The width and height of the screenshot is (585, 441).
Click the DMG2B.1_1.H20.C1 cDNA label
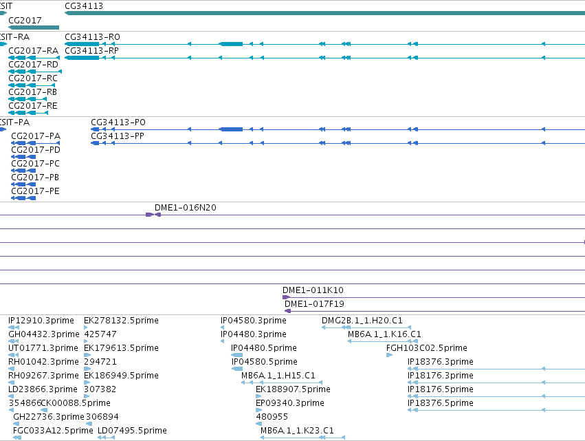[x=362, y=321]
